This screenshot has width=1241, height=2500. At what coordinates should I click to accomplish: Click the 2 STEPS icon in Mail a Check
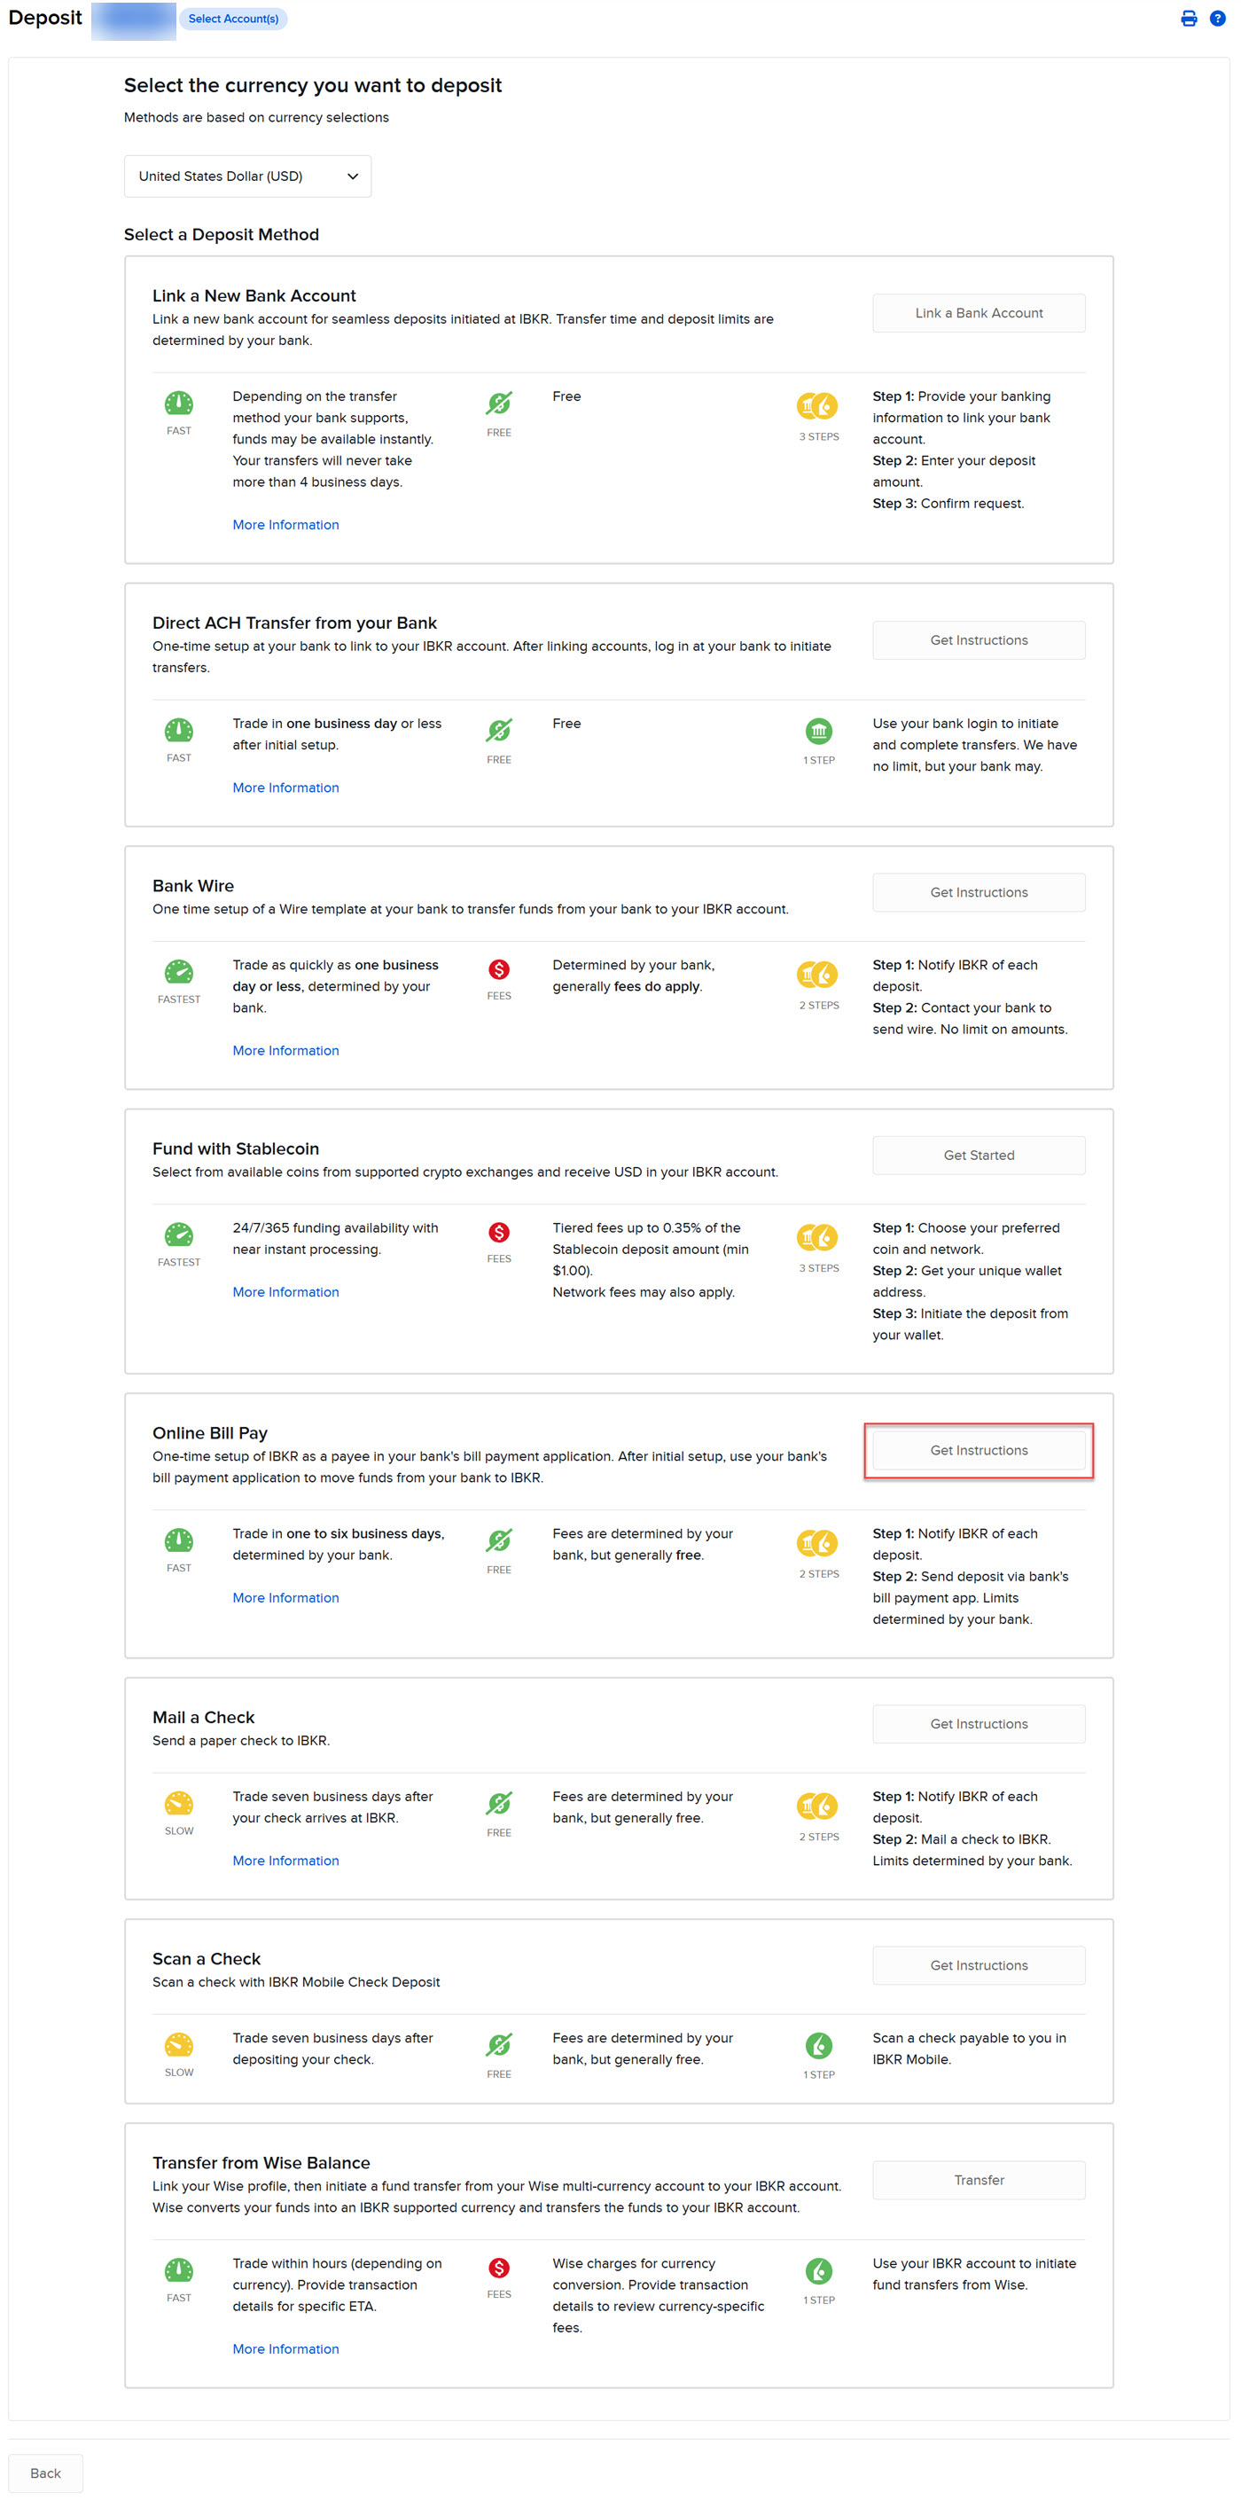(x=818, y=1805)
